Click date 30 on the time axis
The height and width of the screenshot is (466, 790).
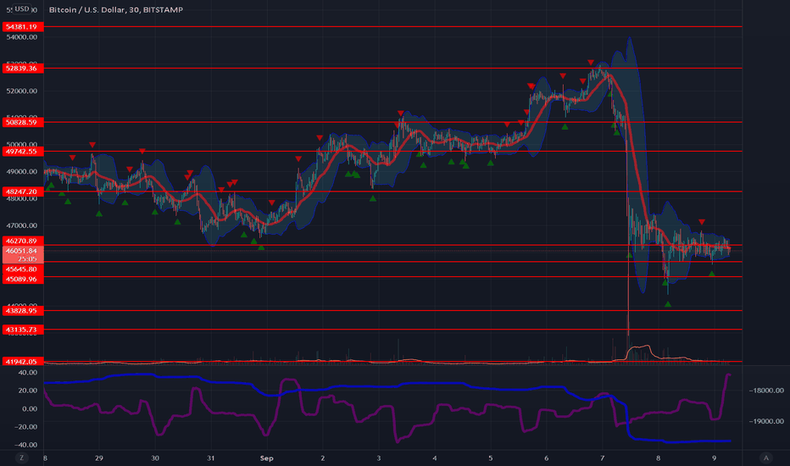[154, 458]
